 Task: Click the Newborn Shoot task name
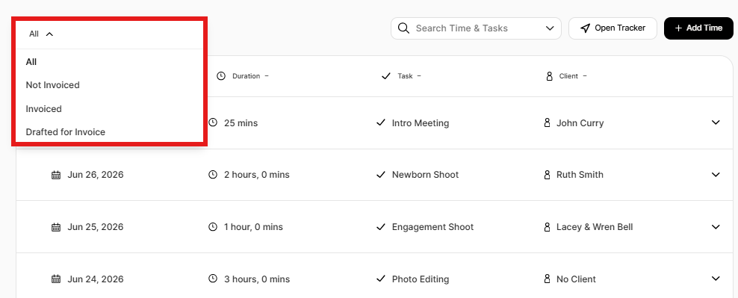[426, 175]
